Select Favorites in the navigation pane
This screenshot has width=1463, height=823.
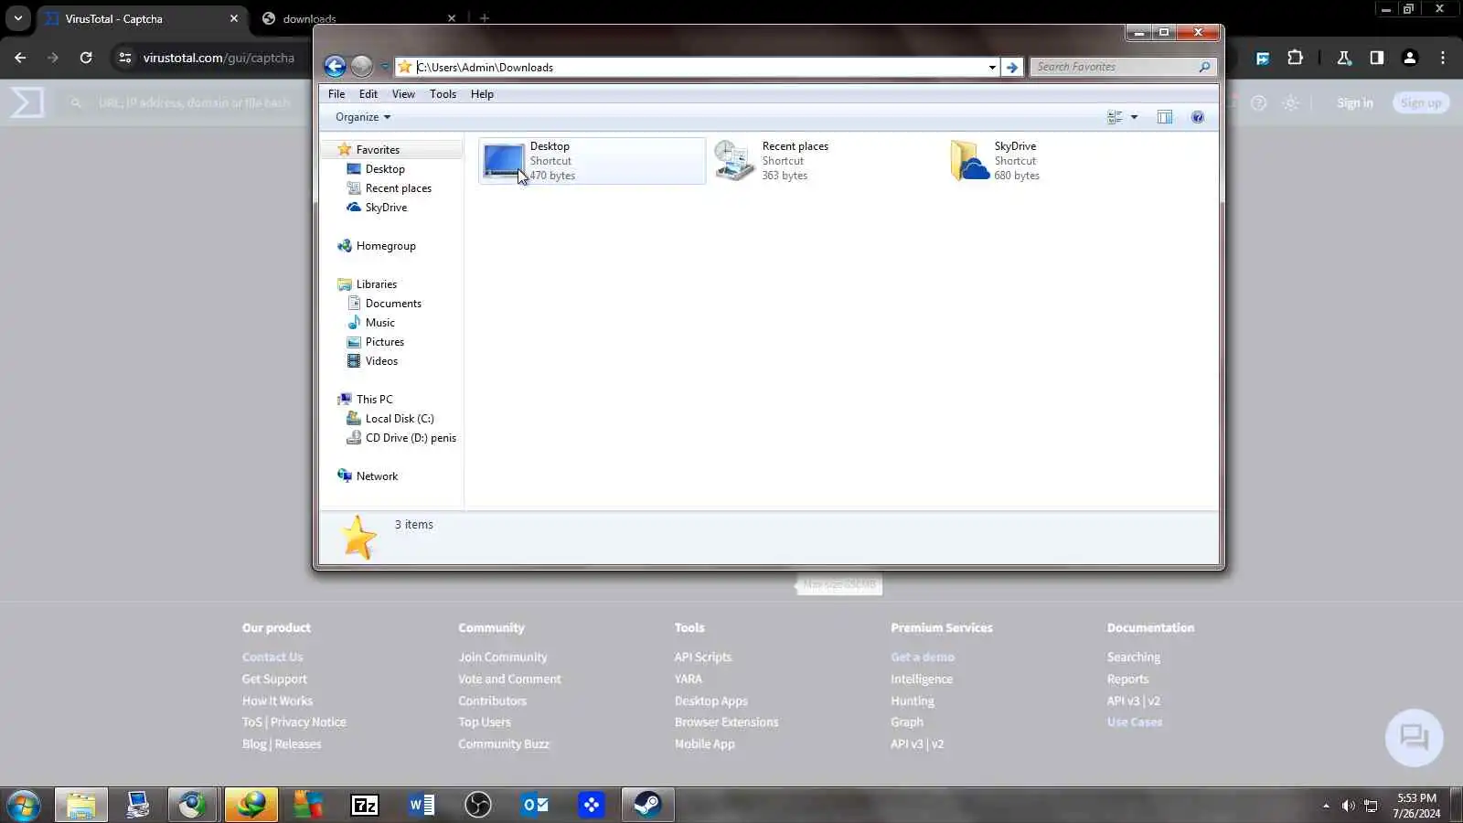[378, 150]
